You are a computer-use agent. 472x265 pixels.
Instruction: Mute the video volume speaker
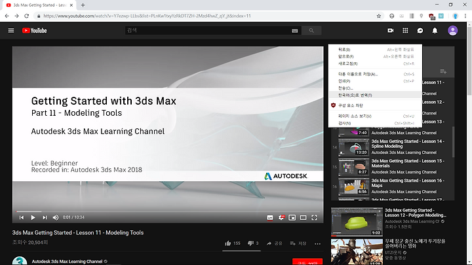pyautogui.click(x=56, y=217)
